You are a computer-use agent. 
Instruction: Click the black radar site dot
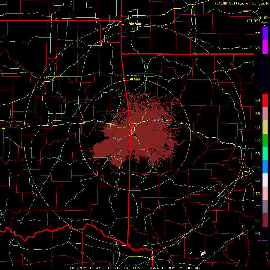[x=135, y=135]
